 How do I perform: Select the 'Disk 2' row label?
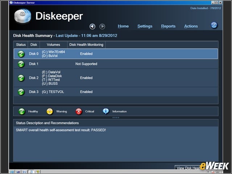pos(34,78)
